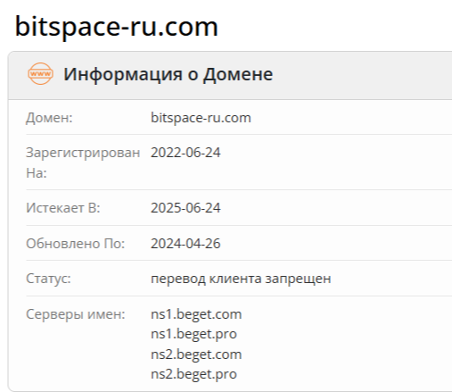Click status 'перевод клиента запрещен'

(x=241, y=279)
